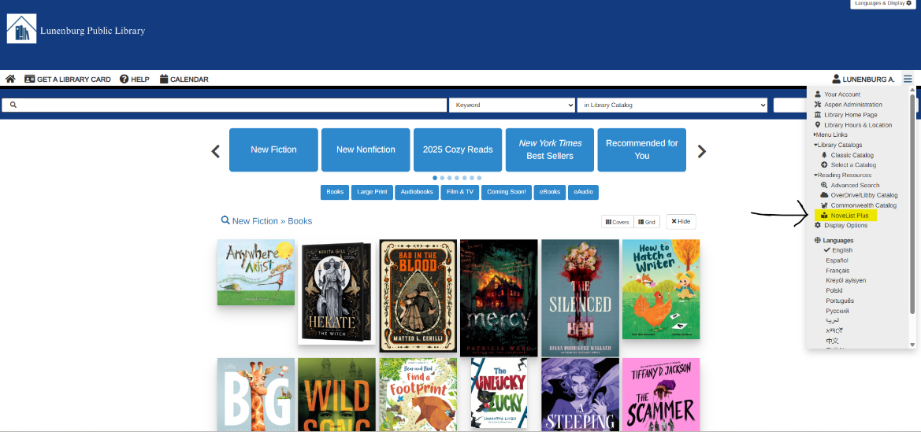Open the 'in Library Catalog' source dropdown

672,105
